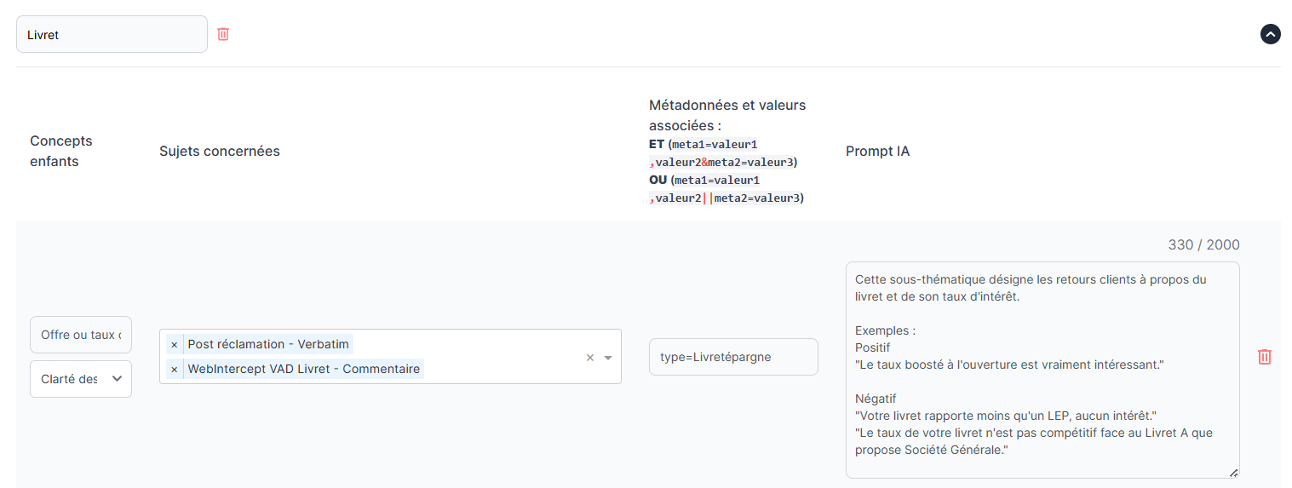1292x488 pixels.
Task: Click the "Offre ou taux" child concept field
Action: coord(81,335)
